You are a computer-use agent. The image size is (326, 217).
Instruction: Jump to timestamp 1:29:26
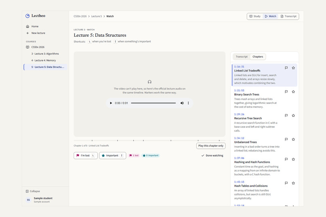click(239, 114)
